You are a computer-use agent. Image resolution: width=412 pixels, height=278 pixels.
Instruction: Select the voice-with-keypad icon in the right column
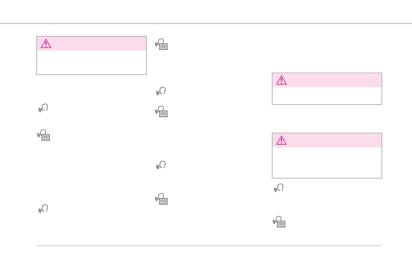pyautogui.click(x=279, y=222)
